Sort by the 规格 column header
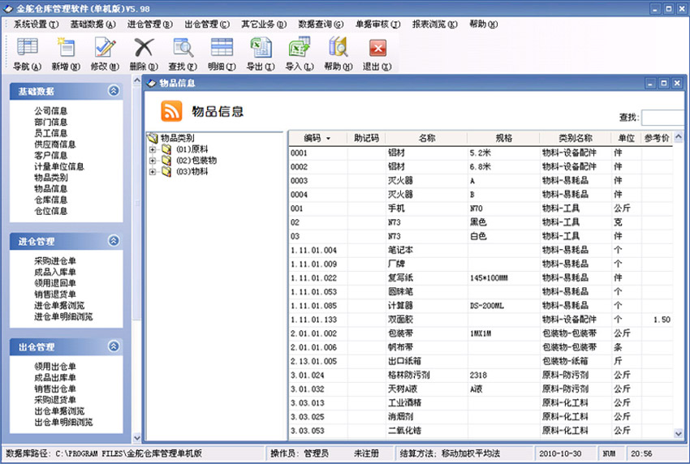 coord(503,138)
